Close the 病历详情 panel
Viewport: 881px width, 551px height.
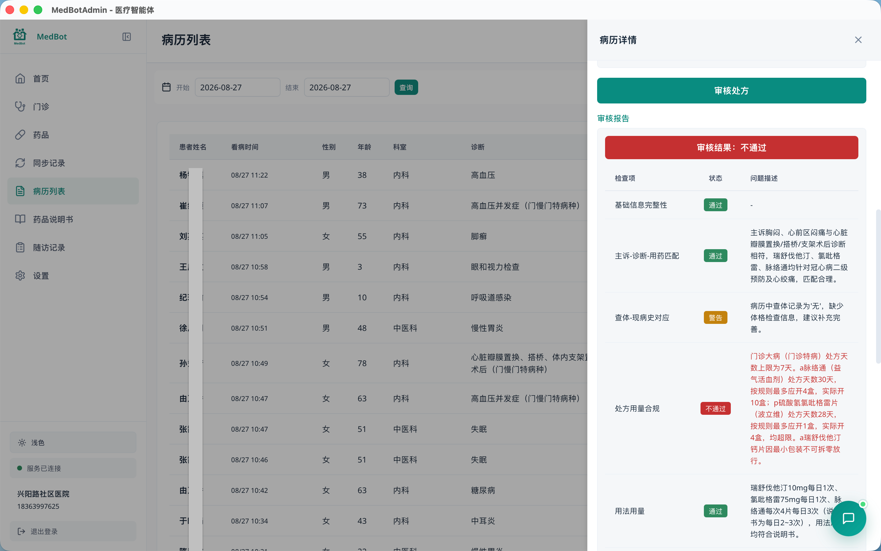pyautogui.click(x=858, y=40)
